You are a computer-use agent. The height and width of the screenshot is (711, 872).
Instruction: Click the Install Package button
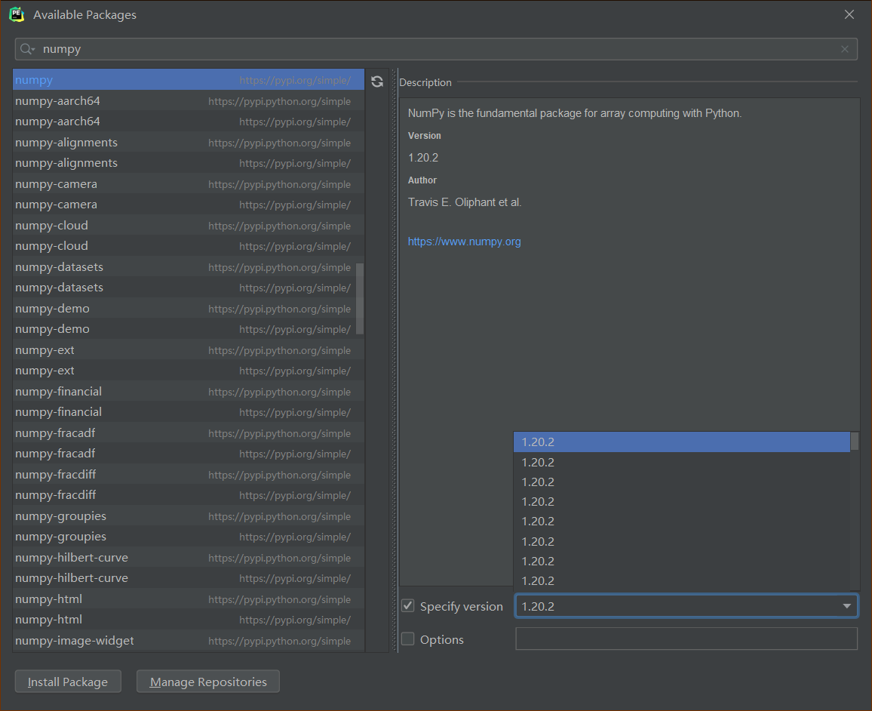(68, 681)
